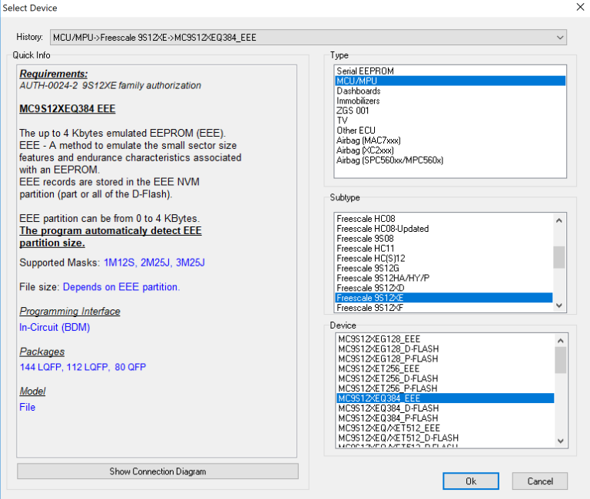Click 'Depends on EEE partition.' text
Screen dimensions: 590x499
121,287
